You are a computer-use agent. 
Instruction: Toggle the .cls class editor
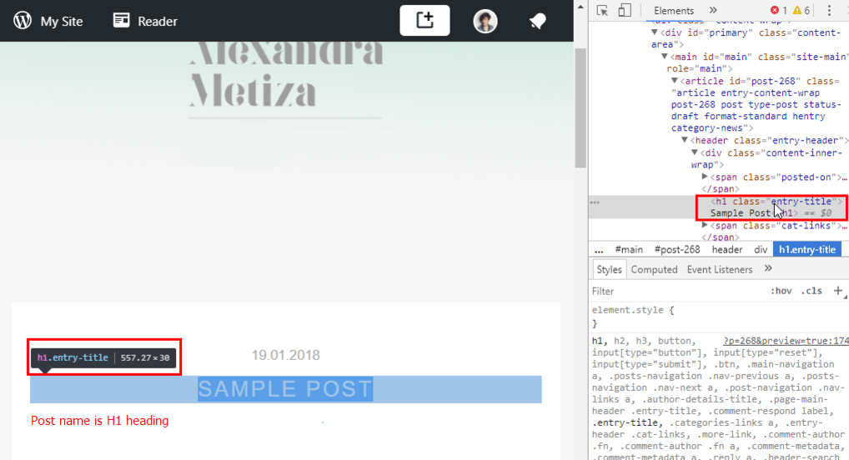[811, 291]
